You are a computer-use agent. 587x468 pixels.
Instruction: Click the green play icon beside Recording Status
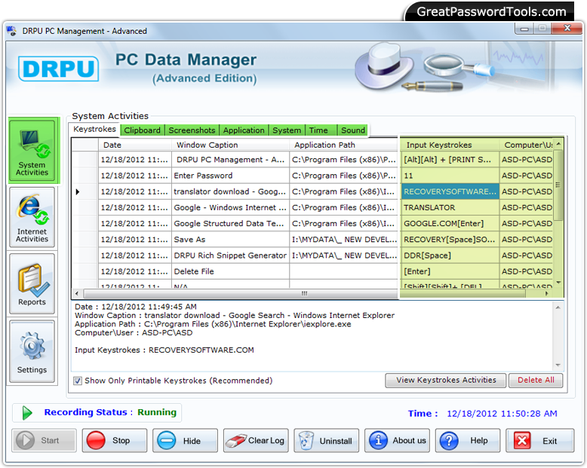coord(27,413)
